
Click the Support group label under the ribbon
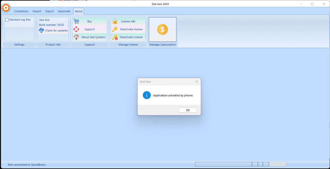[90, 44]
